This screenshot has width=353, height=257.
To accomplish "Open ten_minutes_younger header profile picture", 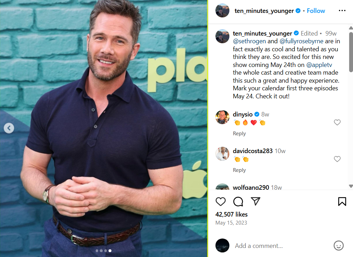I will 222,10.
